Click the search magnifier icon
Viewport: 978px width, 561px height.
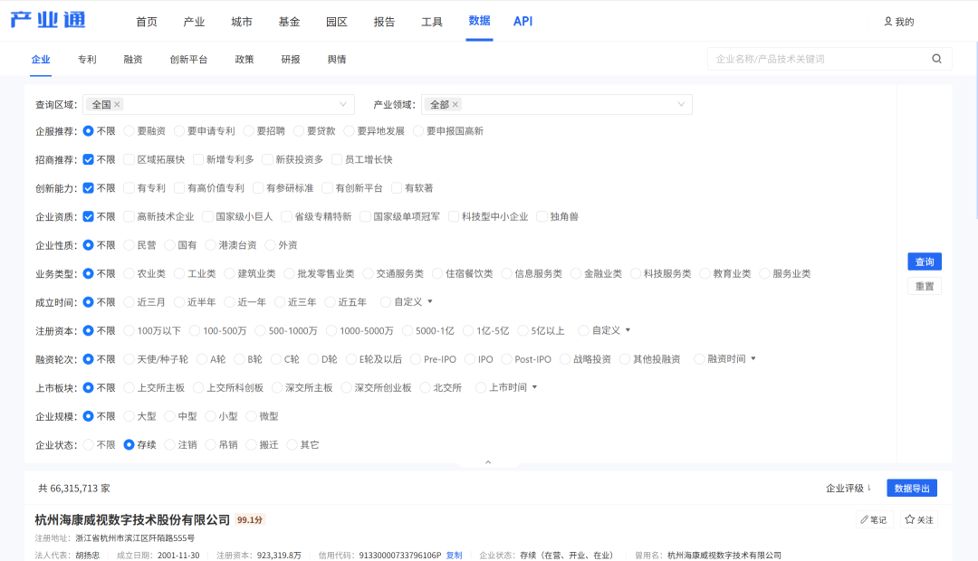(x=936, y=59)
